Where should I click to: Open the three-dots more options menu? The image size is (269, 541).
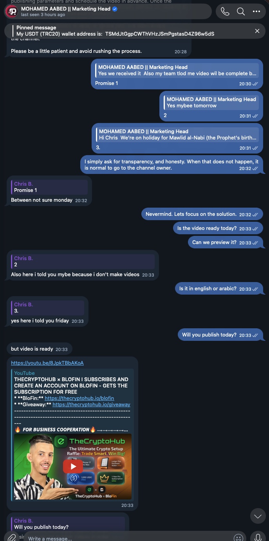[256, 11]
